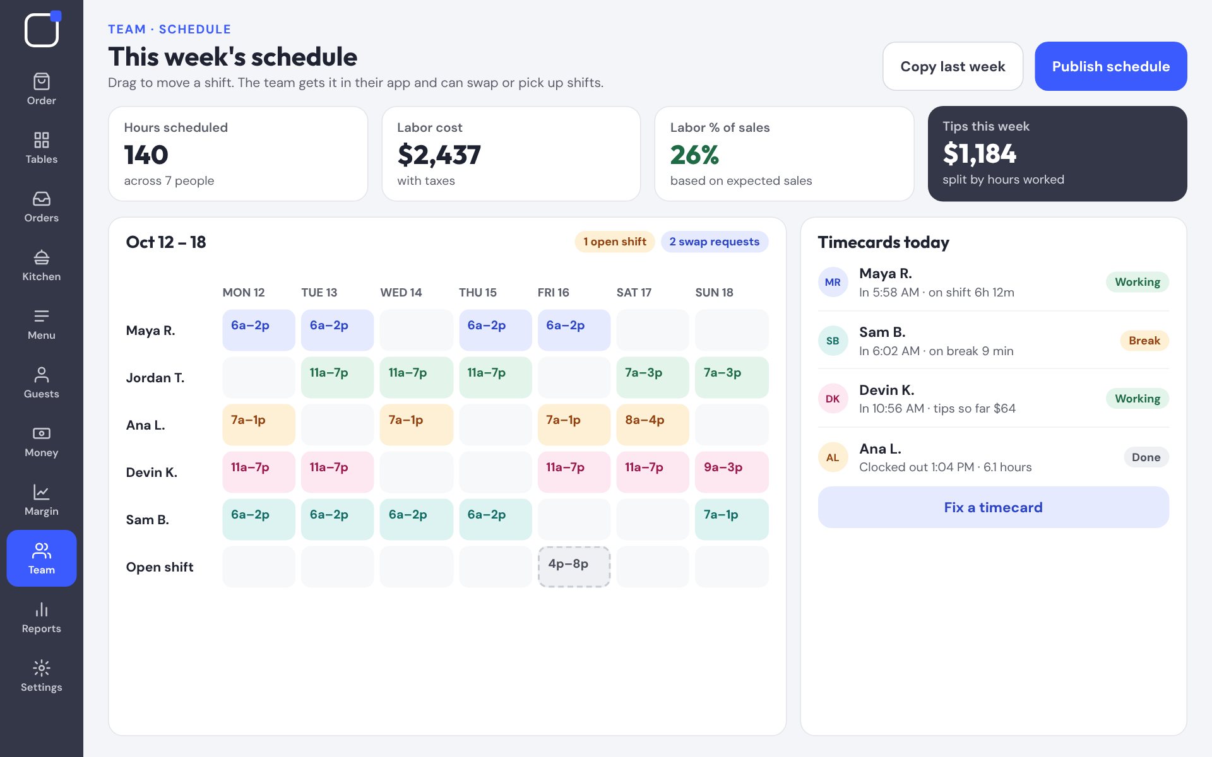The image size is (1212, 757).
Task: Open the Margin chart section
Action: 42,500
